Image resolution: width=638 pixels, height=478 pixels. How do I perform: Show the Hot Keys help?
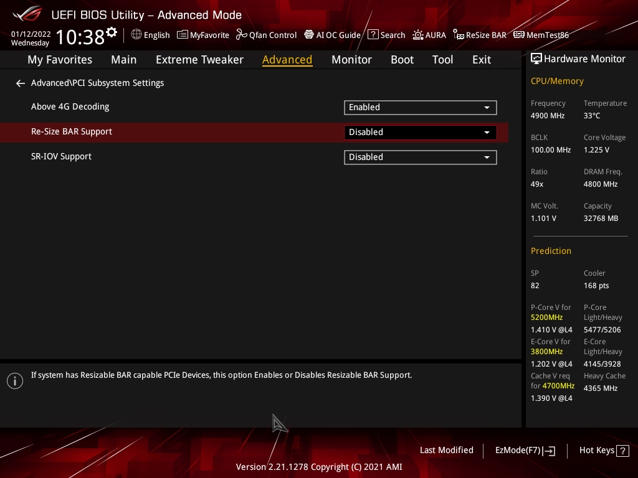(x=604, y=451)
